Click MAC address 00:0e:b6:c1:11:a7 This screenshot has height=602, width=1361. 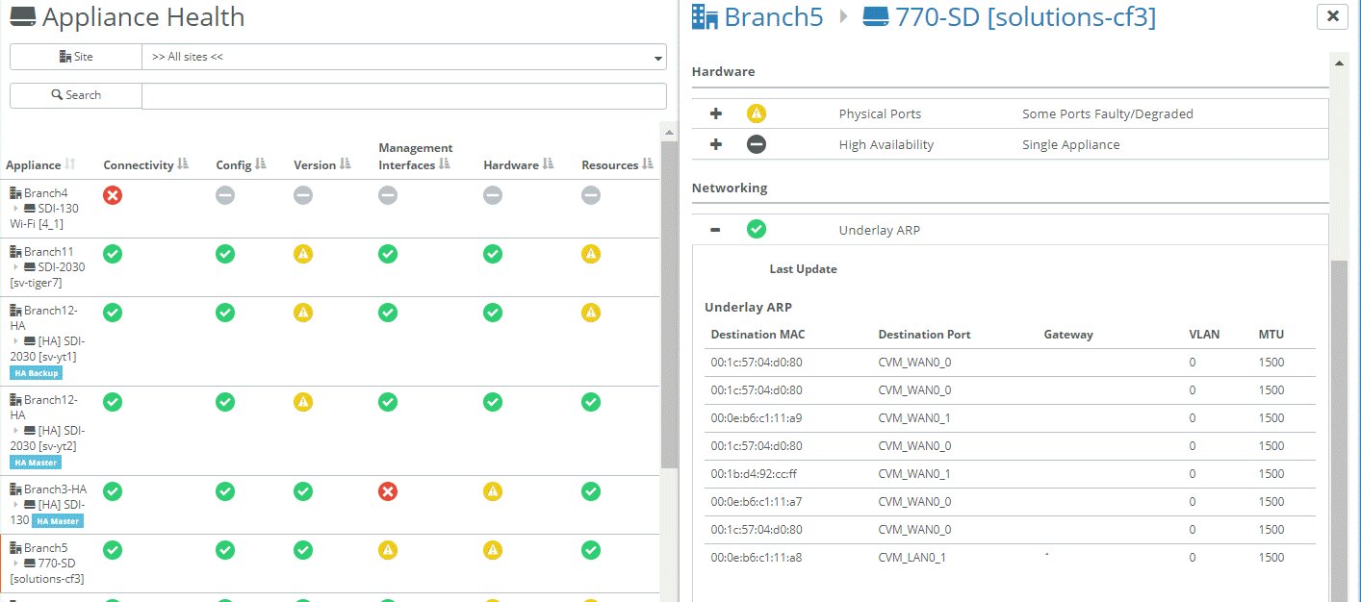757,502
